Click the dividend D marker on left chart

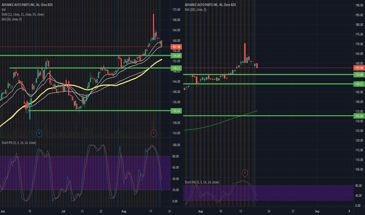[x=39, y=133]
